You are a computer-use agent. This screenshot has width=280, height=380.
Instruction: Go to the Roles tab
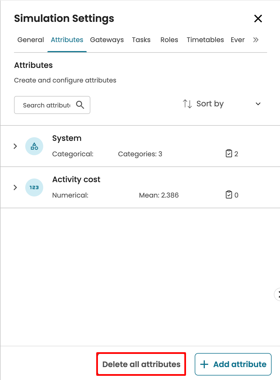[x=169, y=40]
